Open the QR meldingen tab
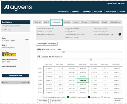Viewport: 127px width, 104px height. pyautogui.click(x=115, y=22)
